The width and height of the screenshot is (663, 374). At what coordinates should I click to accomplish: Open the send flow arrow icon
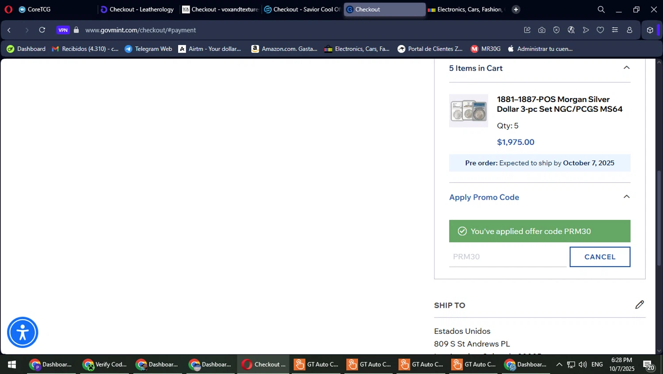[x=586, y=30]
